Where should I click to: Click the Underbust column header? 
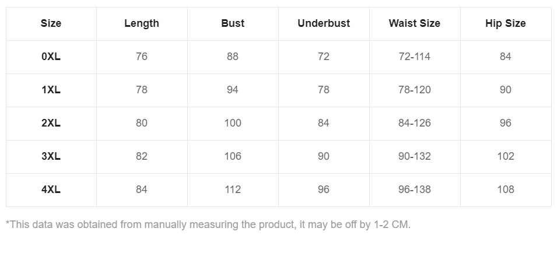point(324,24)
